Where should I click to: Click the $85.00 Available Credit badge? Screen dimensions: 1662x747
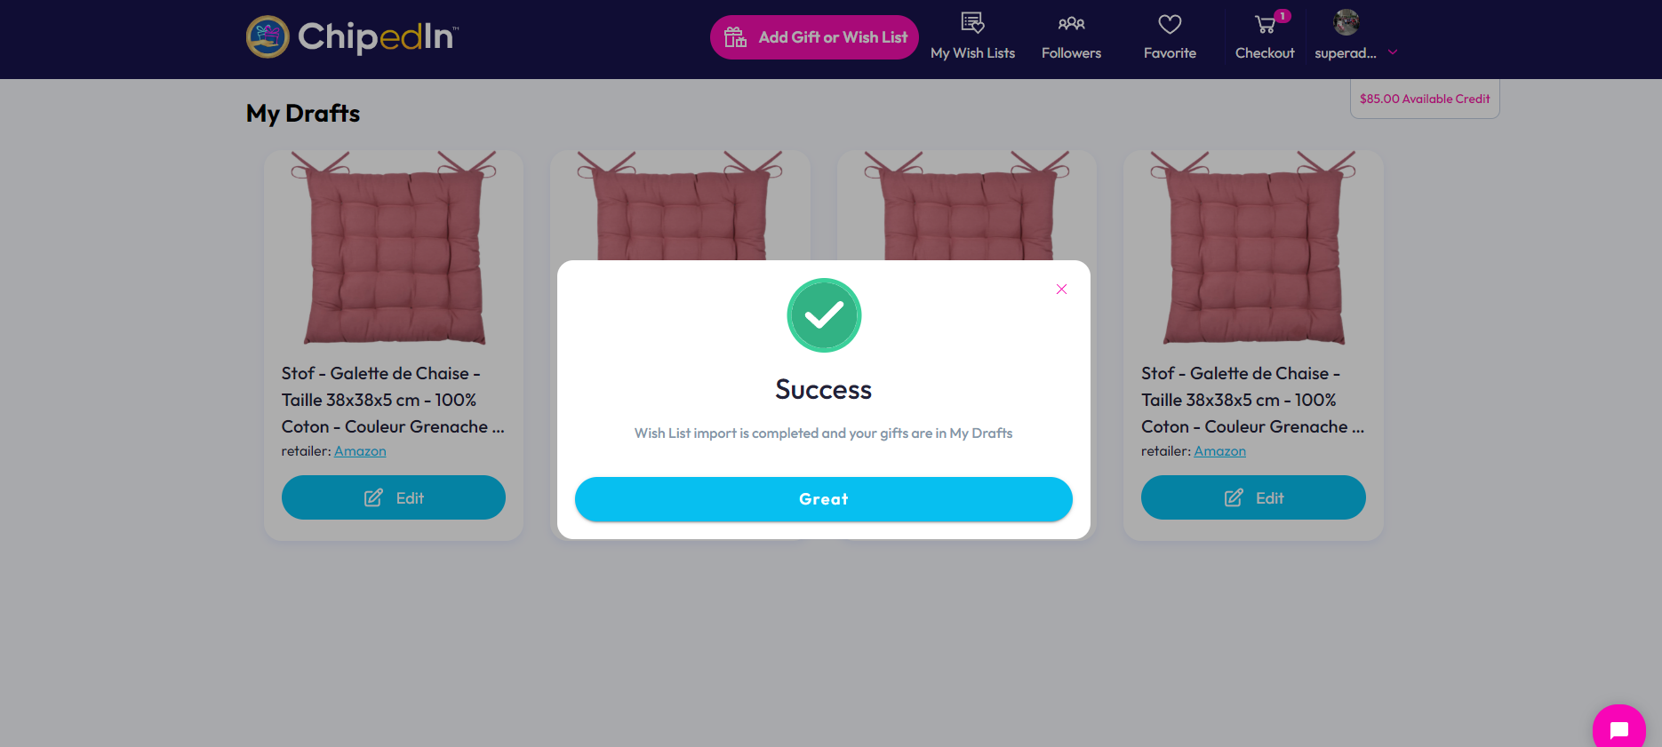coord(1425,99)
